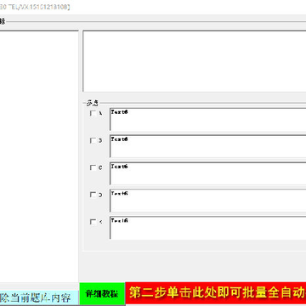Screen dimensions: 306x306
Task: Click the red 第二步单击此处 batch button
Action: (x=216, y=293)
